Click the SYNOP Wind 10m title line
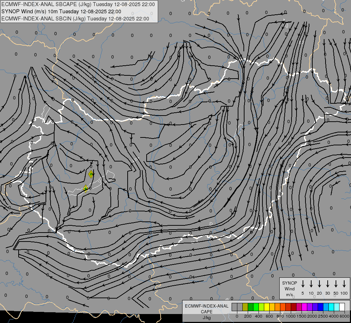 point(61,11)
